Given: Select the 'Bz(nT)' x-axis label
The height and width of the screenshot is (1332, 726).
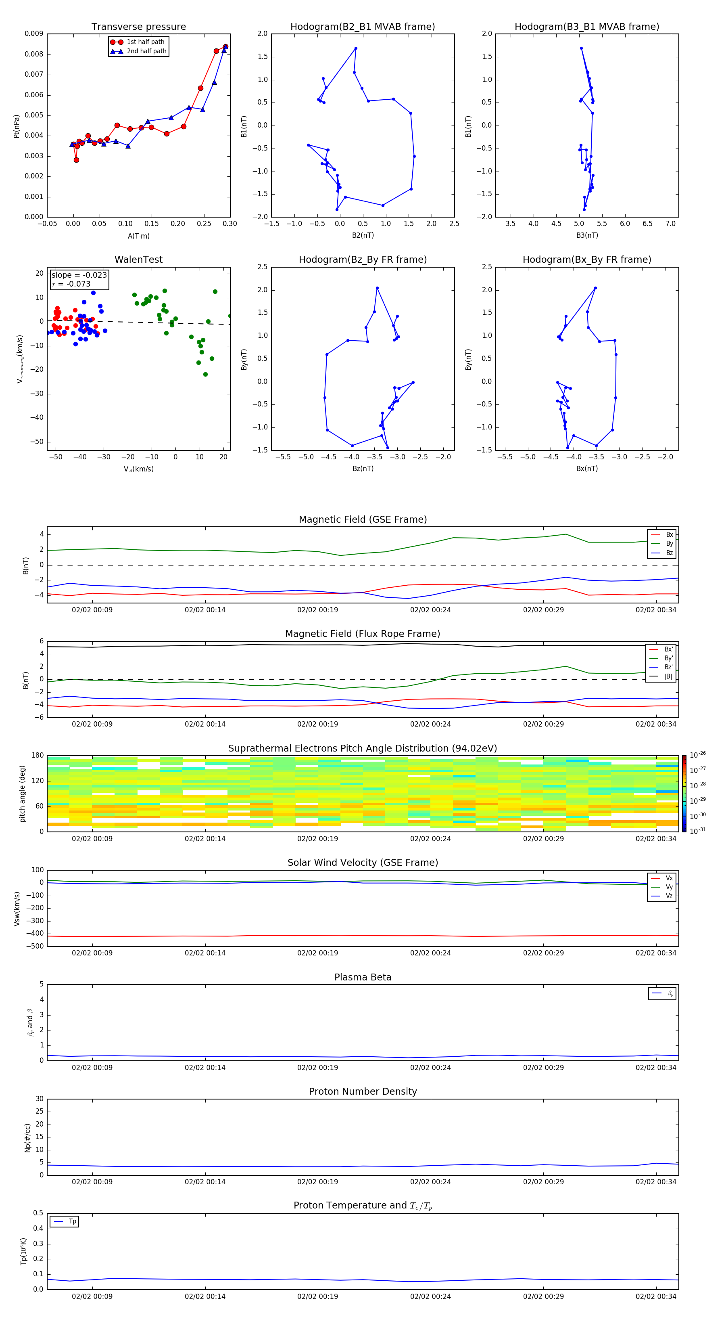Looking at the screenshot, I should pos(363,469).
